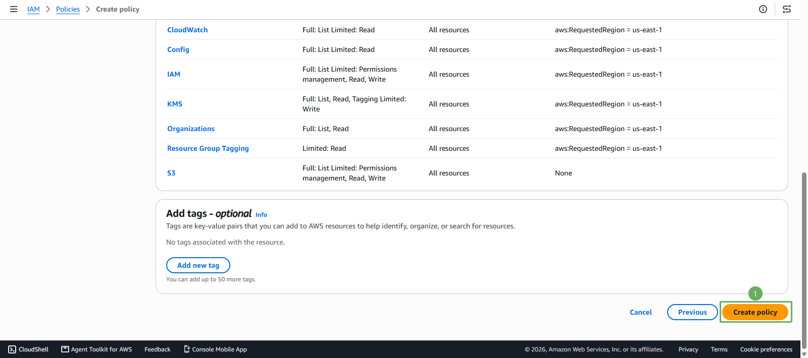Click "Limited: Read" in Resource Group Tagging row
This screenshot has width=808, height=358.
click(324, 148)
